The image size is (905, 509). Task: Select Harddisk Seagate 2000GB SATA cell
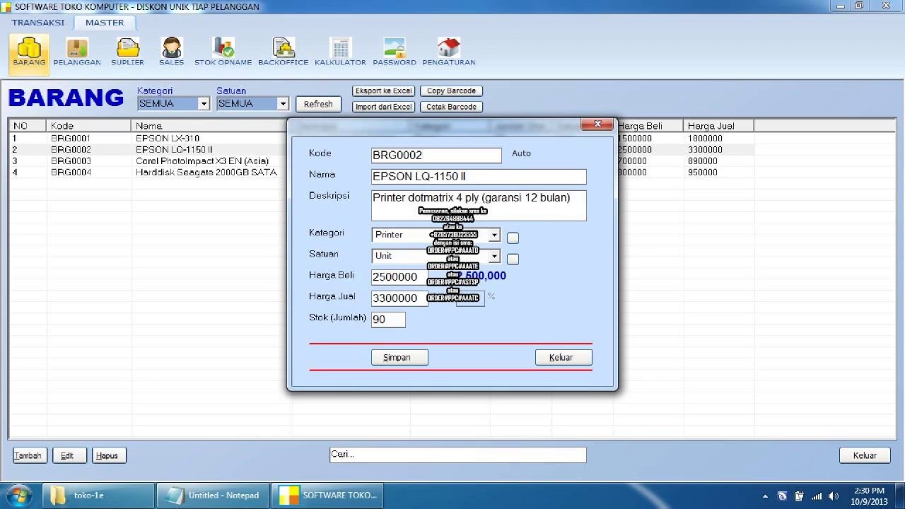pos(206,172)
